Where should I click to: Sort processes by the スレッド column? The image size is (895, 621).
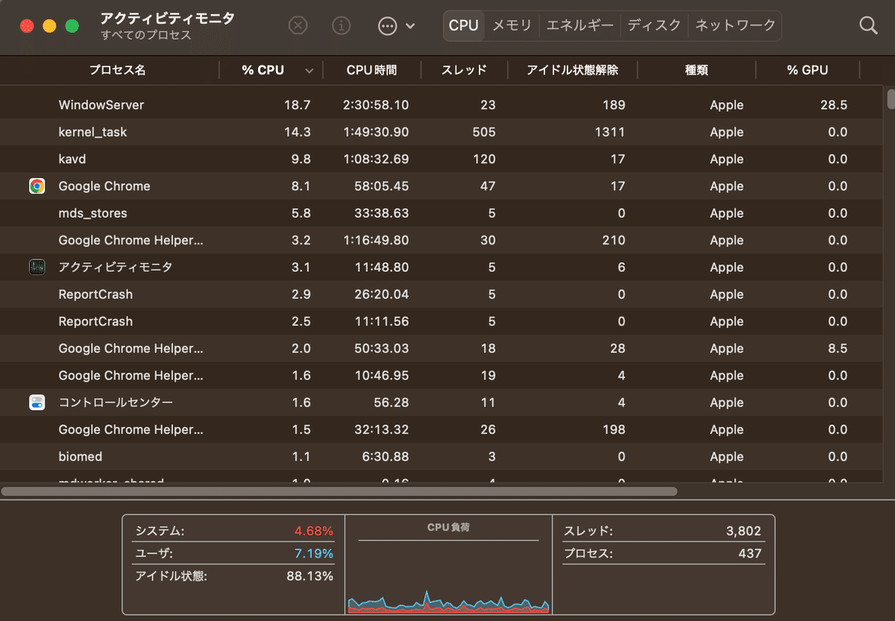tap(464, 69)
